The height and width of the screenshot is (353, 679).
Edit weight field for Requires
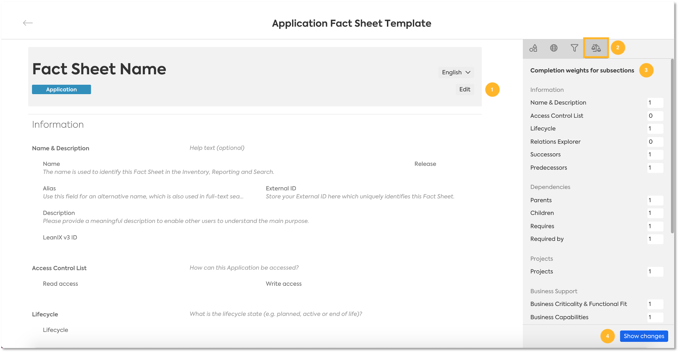(655, 226)
